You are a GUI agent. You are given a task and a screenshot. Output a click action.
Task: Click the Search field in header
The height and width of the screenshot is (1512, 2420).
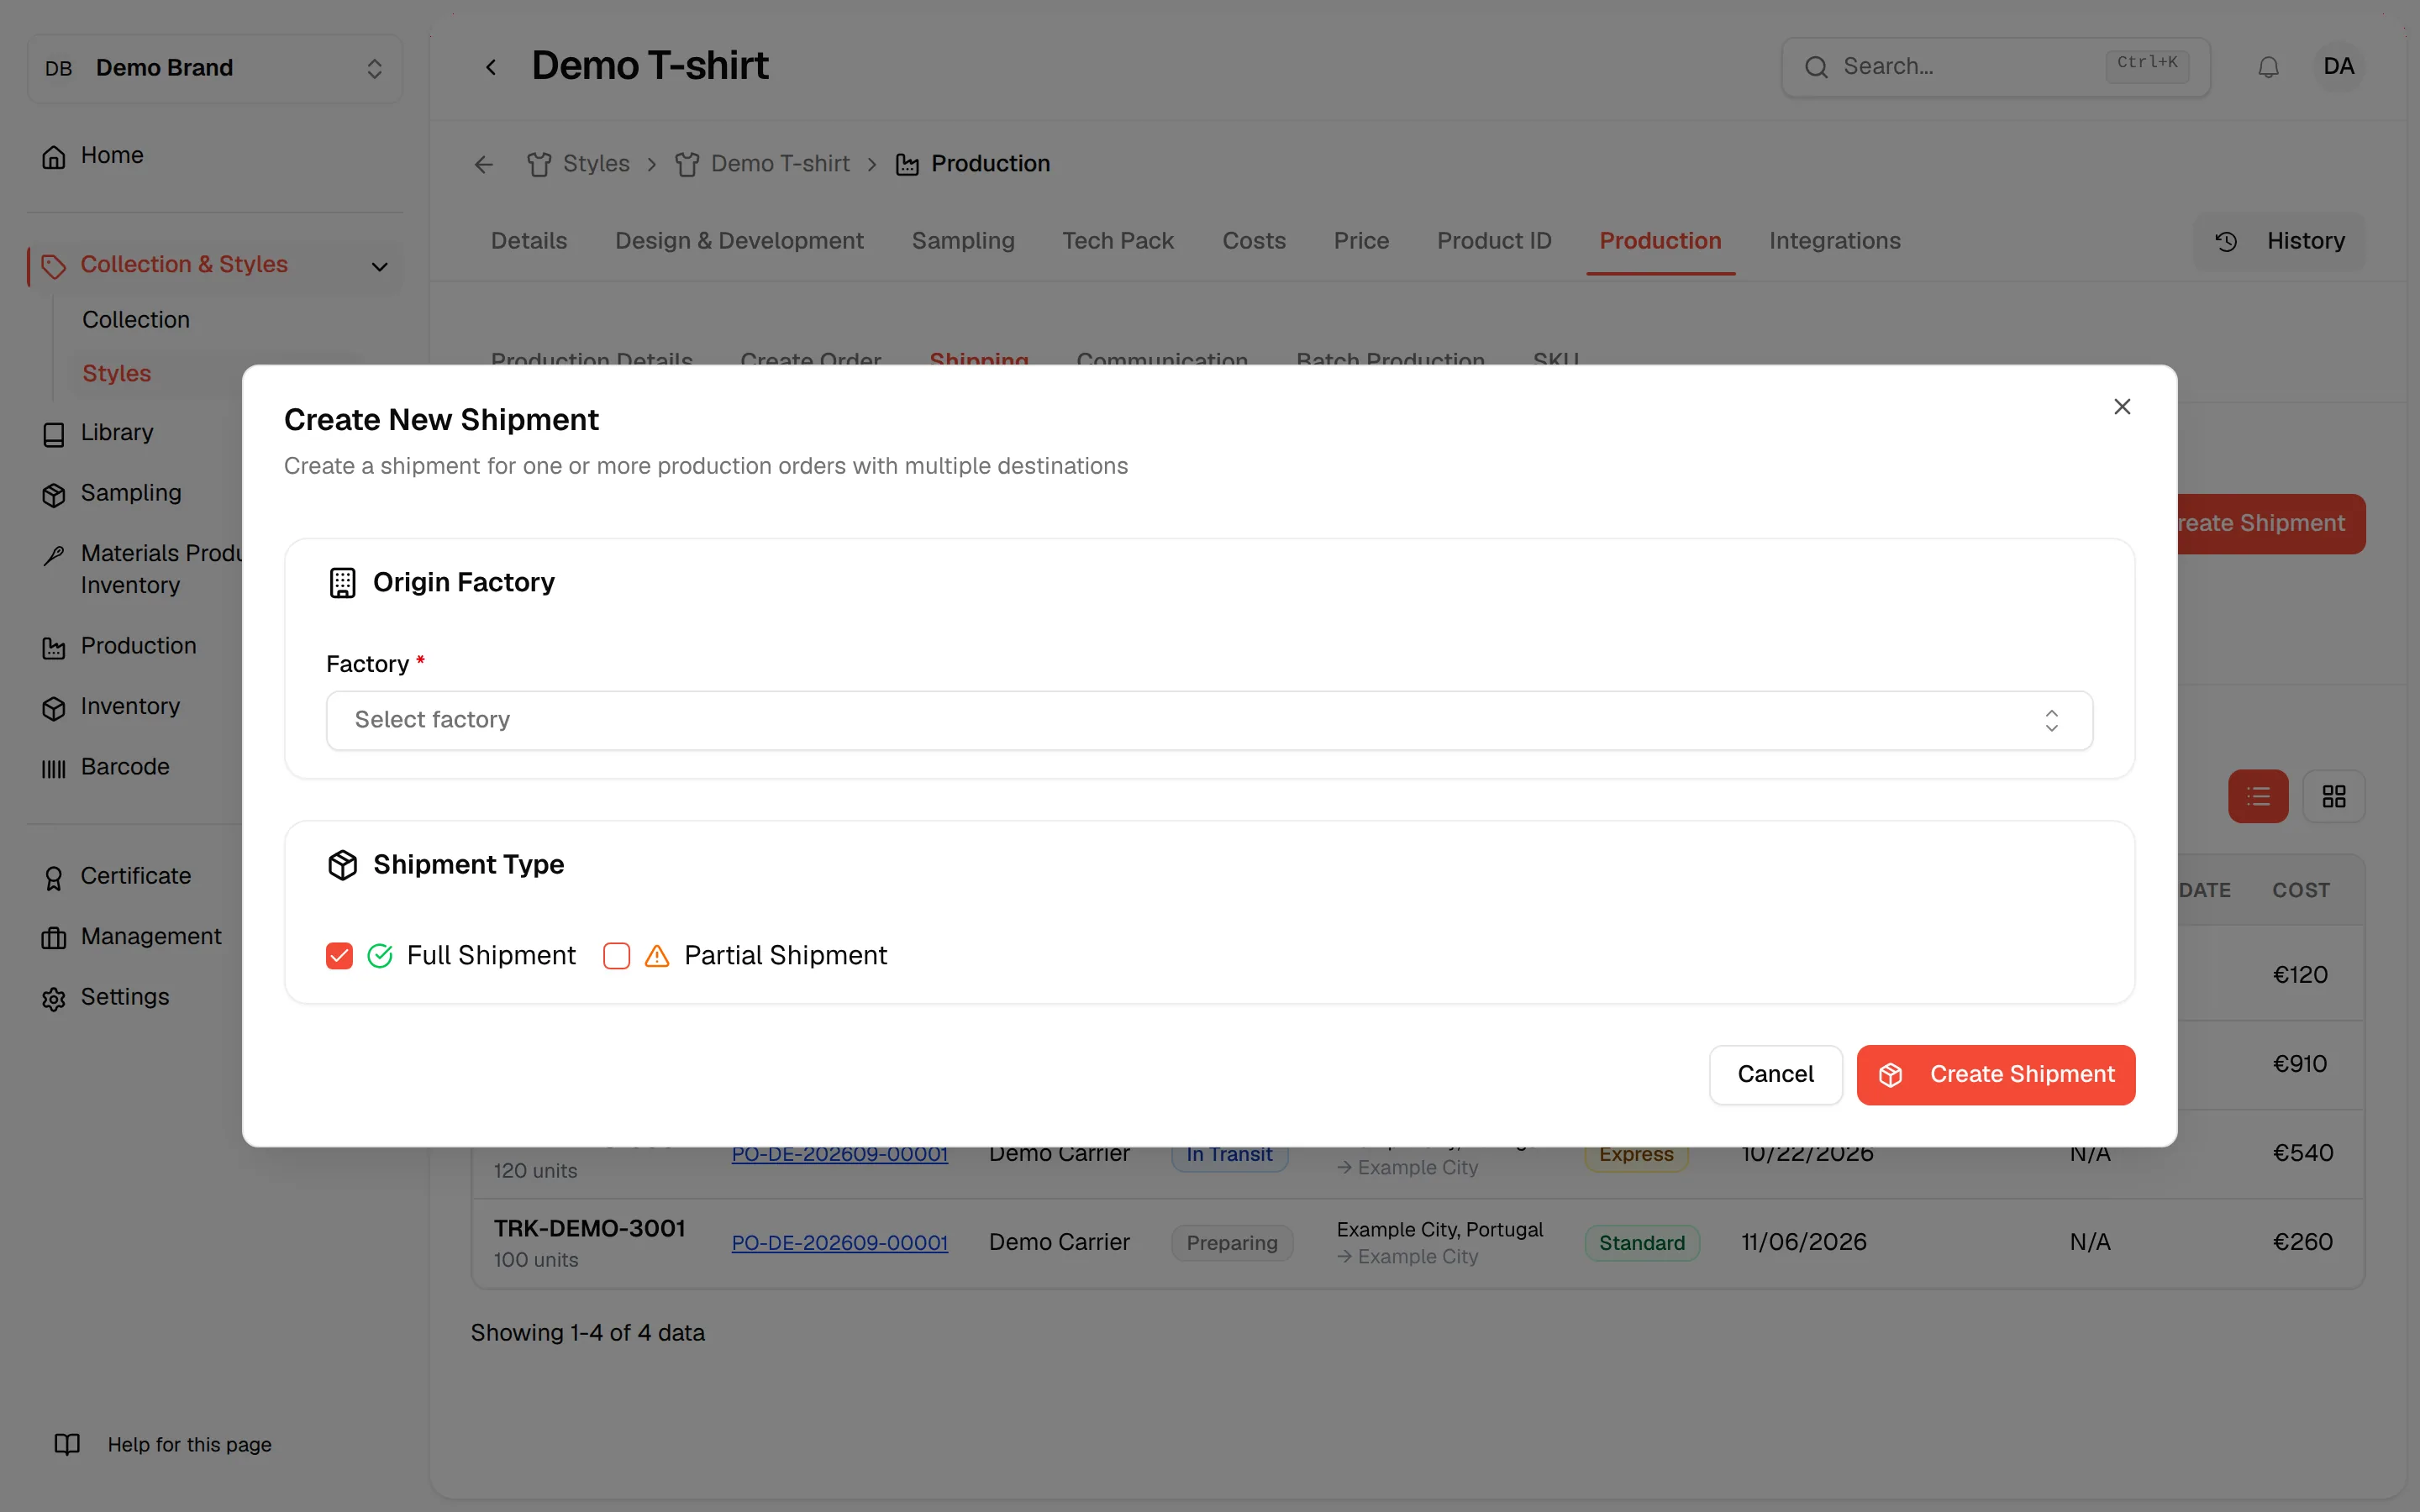point(1995,67)
